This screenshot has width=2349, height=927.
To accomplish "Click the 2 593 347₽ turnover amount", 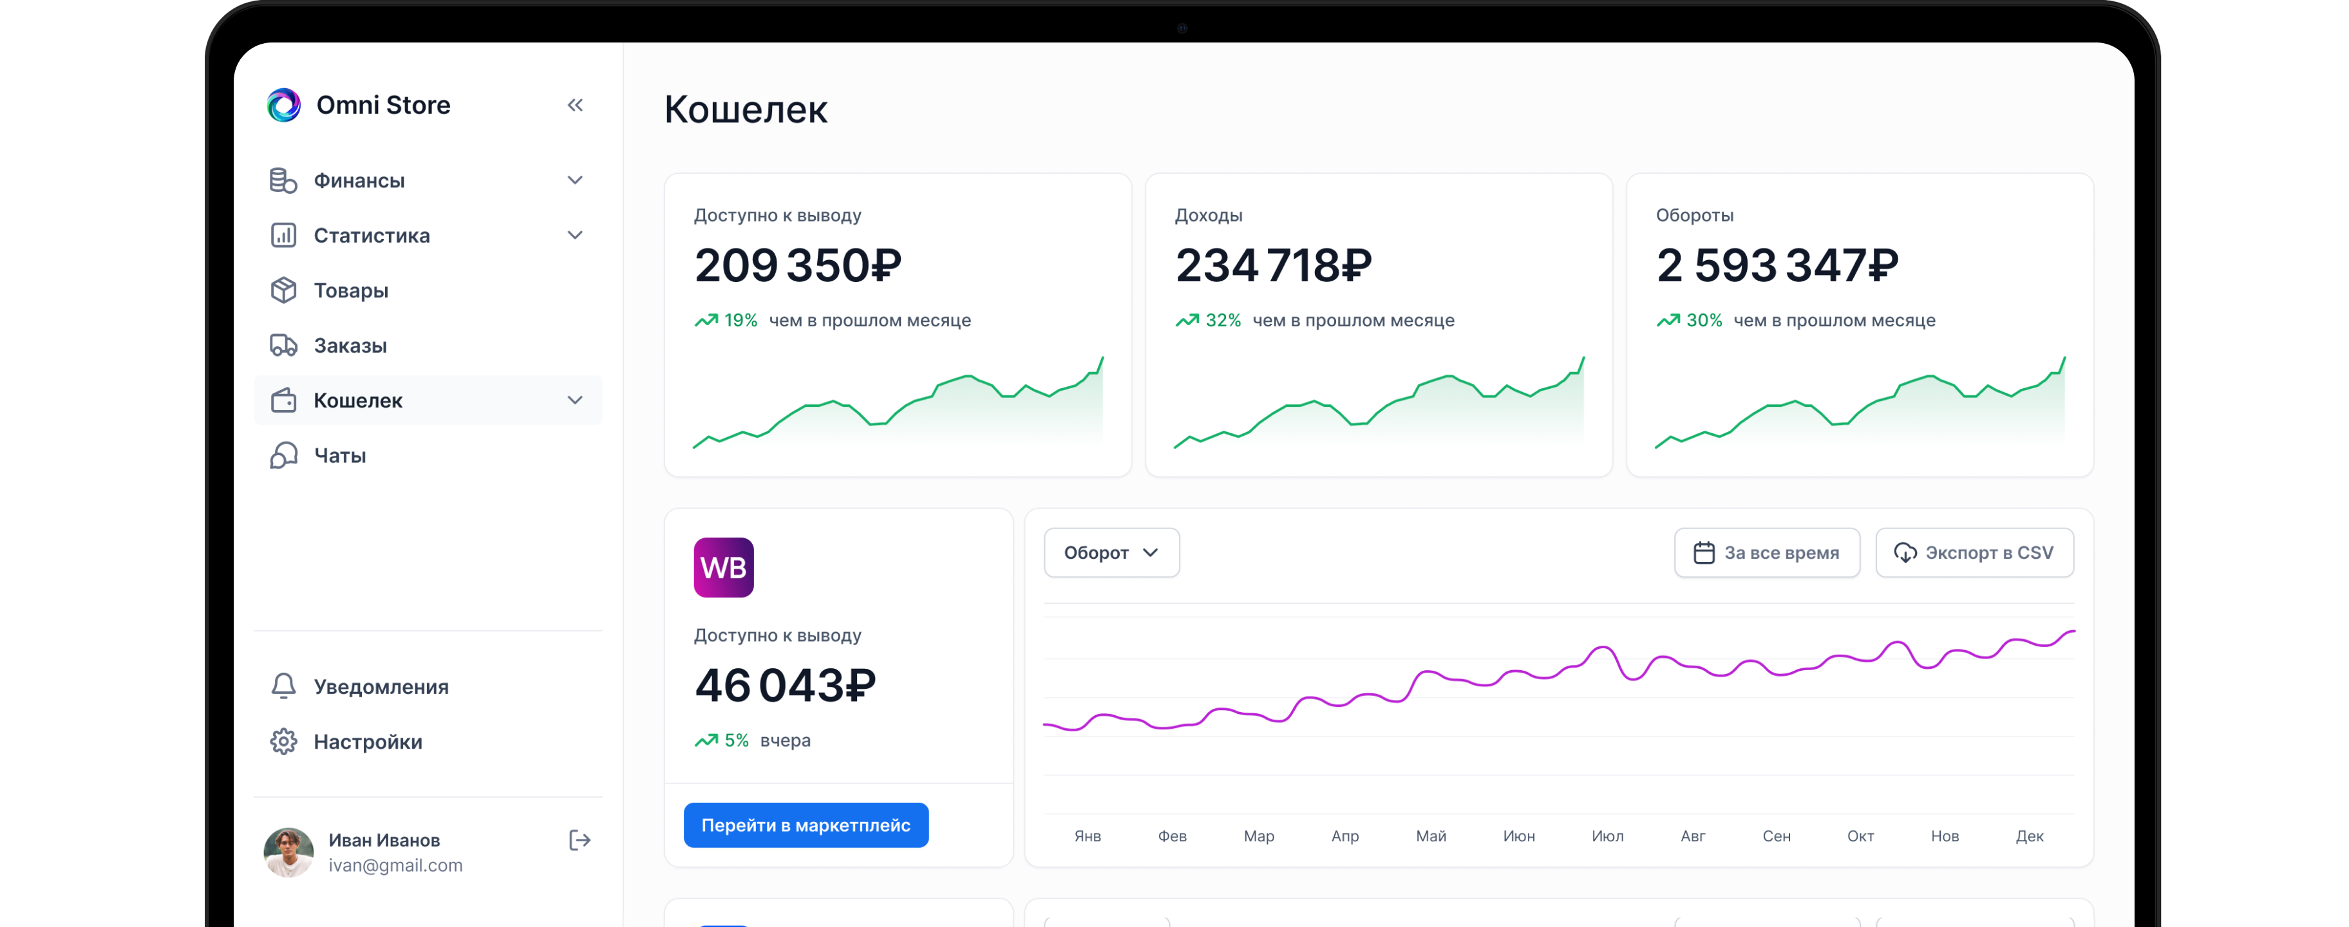I will pos(1777,265).
